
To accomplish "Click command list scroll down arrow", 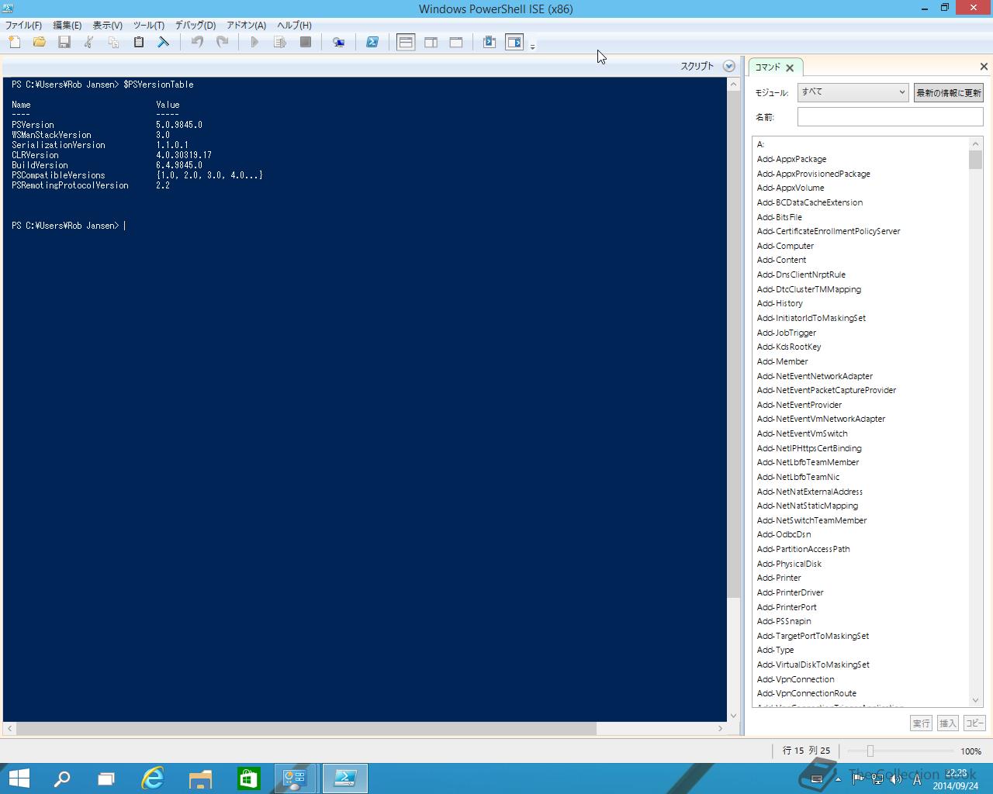I will point(975,700).
